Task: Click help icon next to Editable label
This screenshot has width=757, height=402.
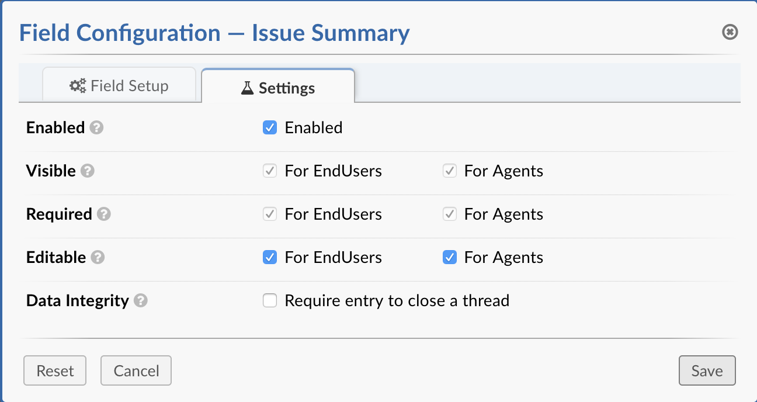Action: (x=98, y=258)
